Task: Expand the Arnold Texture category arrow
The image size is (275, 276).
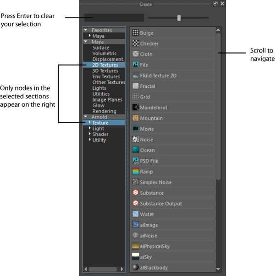Action: (90, 122)
